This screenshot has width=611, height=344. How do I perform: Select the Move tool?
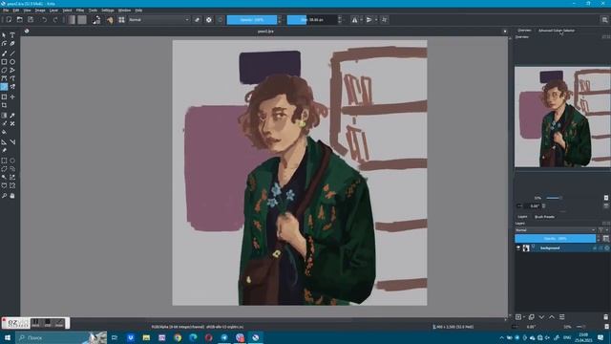pyautogui.click(x=12, y=97)
